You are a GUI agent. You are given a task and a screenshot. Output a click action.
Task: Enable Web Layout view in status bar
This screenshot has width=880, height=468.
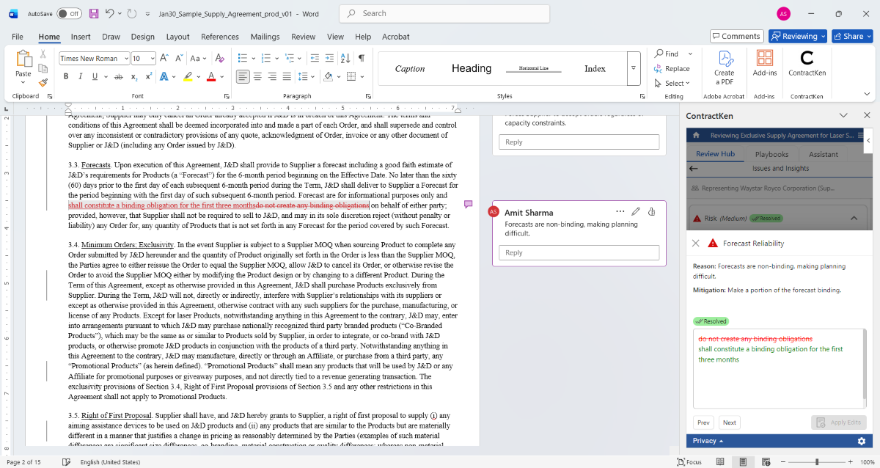pos(766,461)
